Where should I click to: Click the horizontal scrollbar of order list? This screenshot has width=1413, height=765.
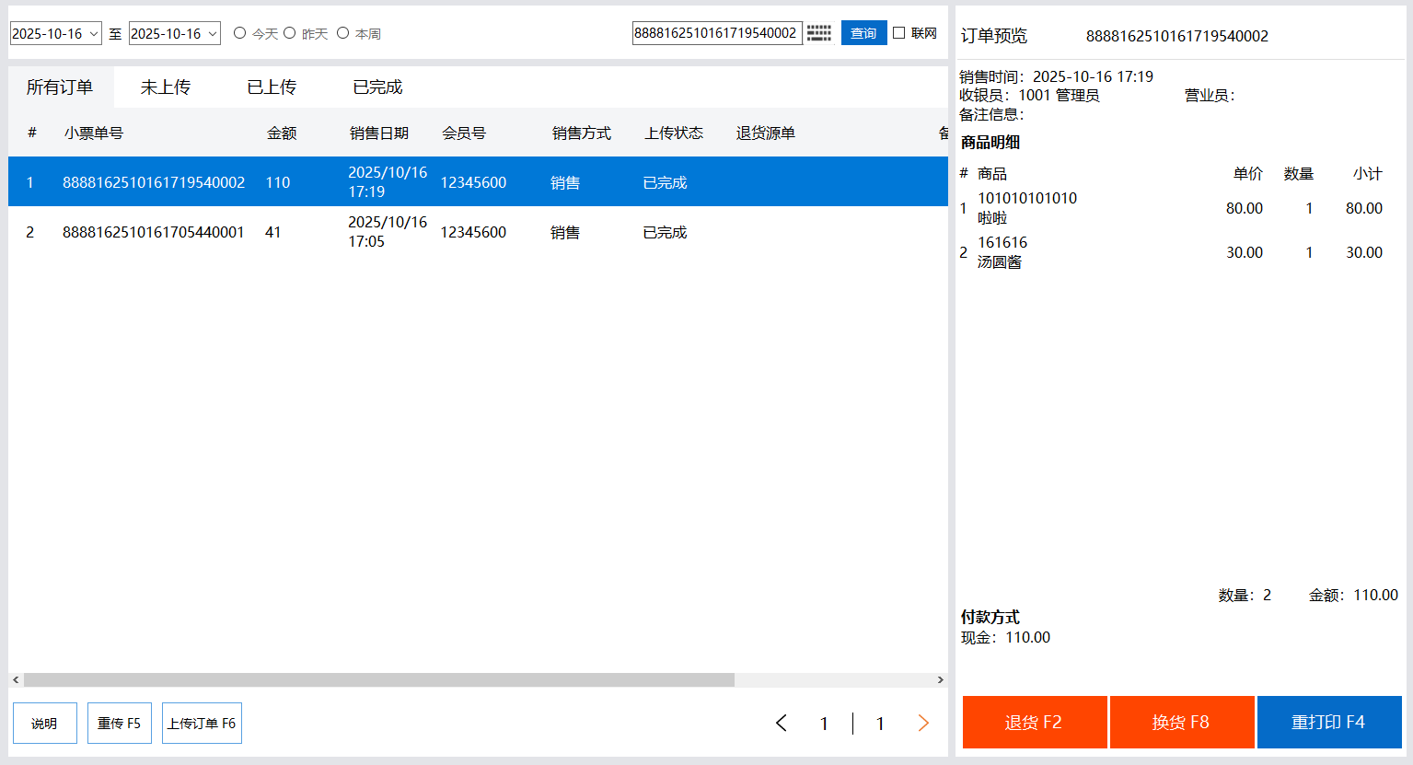(x=378, y=680)
